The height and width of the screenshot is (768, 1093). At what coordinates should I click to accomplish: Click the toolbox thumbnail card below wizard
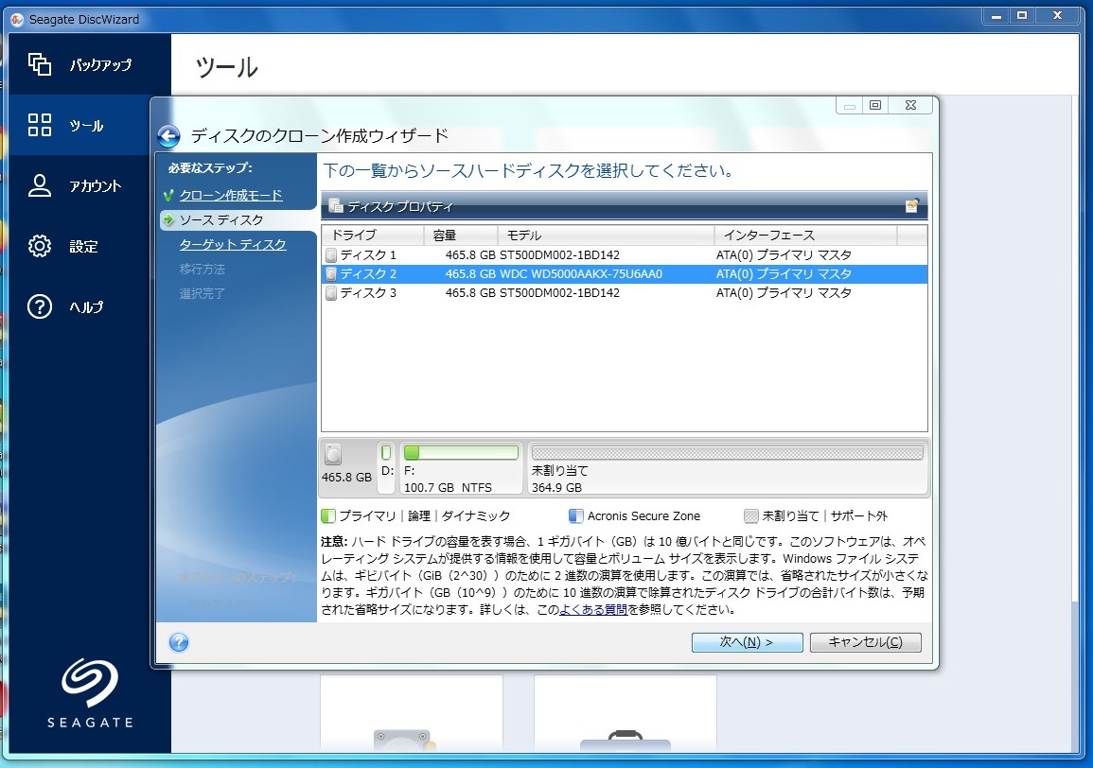point(626,714)
